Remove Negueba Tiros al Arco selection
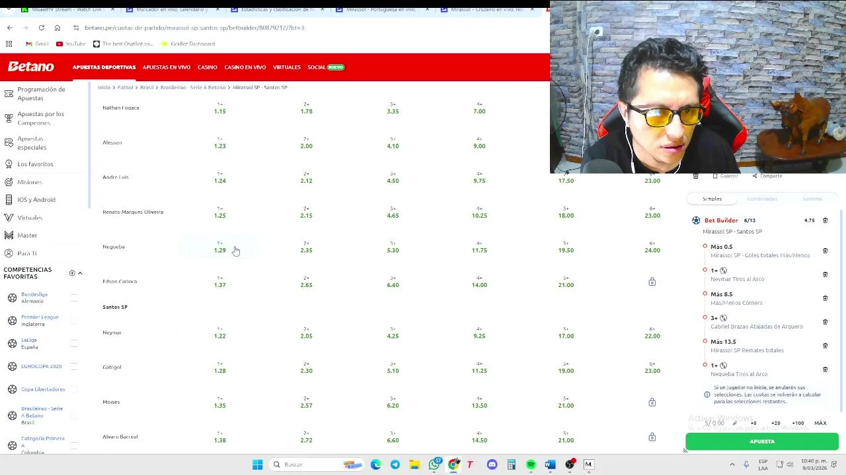This screenshot has width=846, height=475. (x=825, y=369)
